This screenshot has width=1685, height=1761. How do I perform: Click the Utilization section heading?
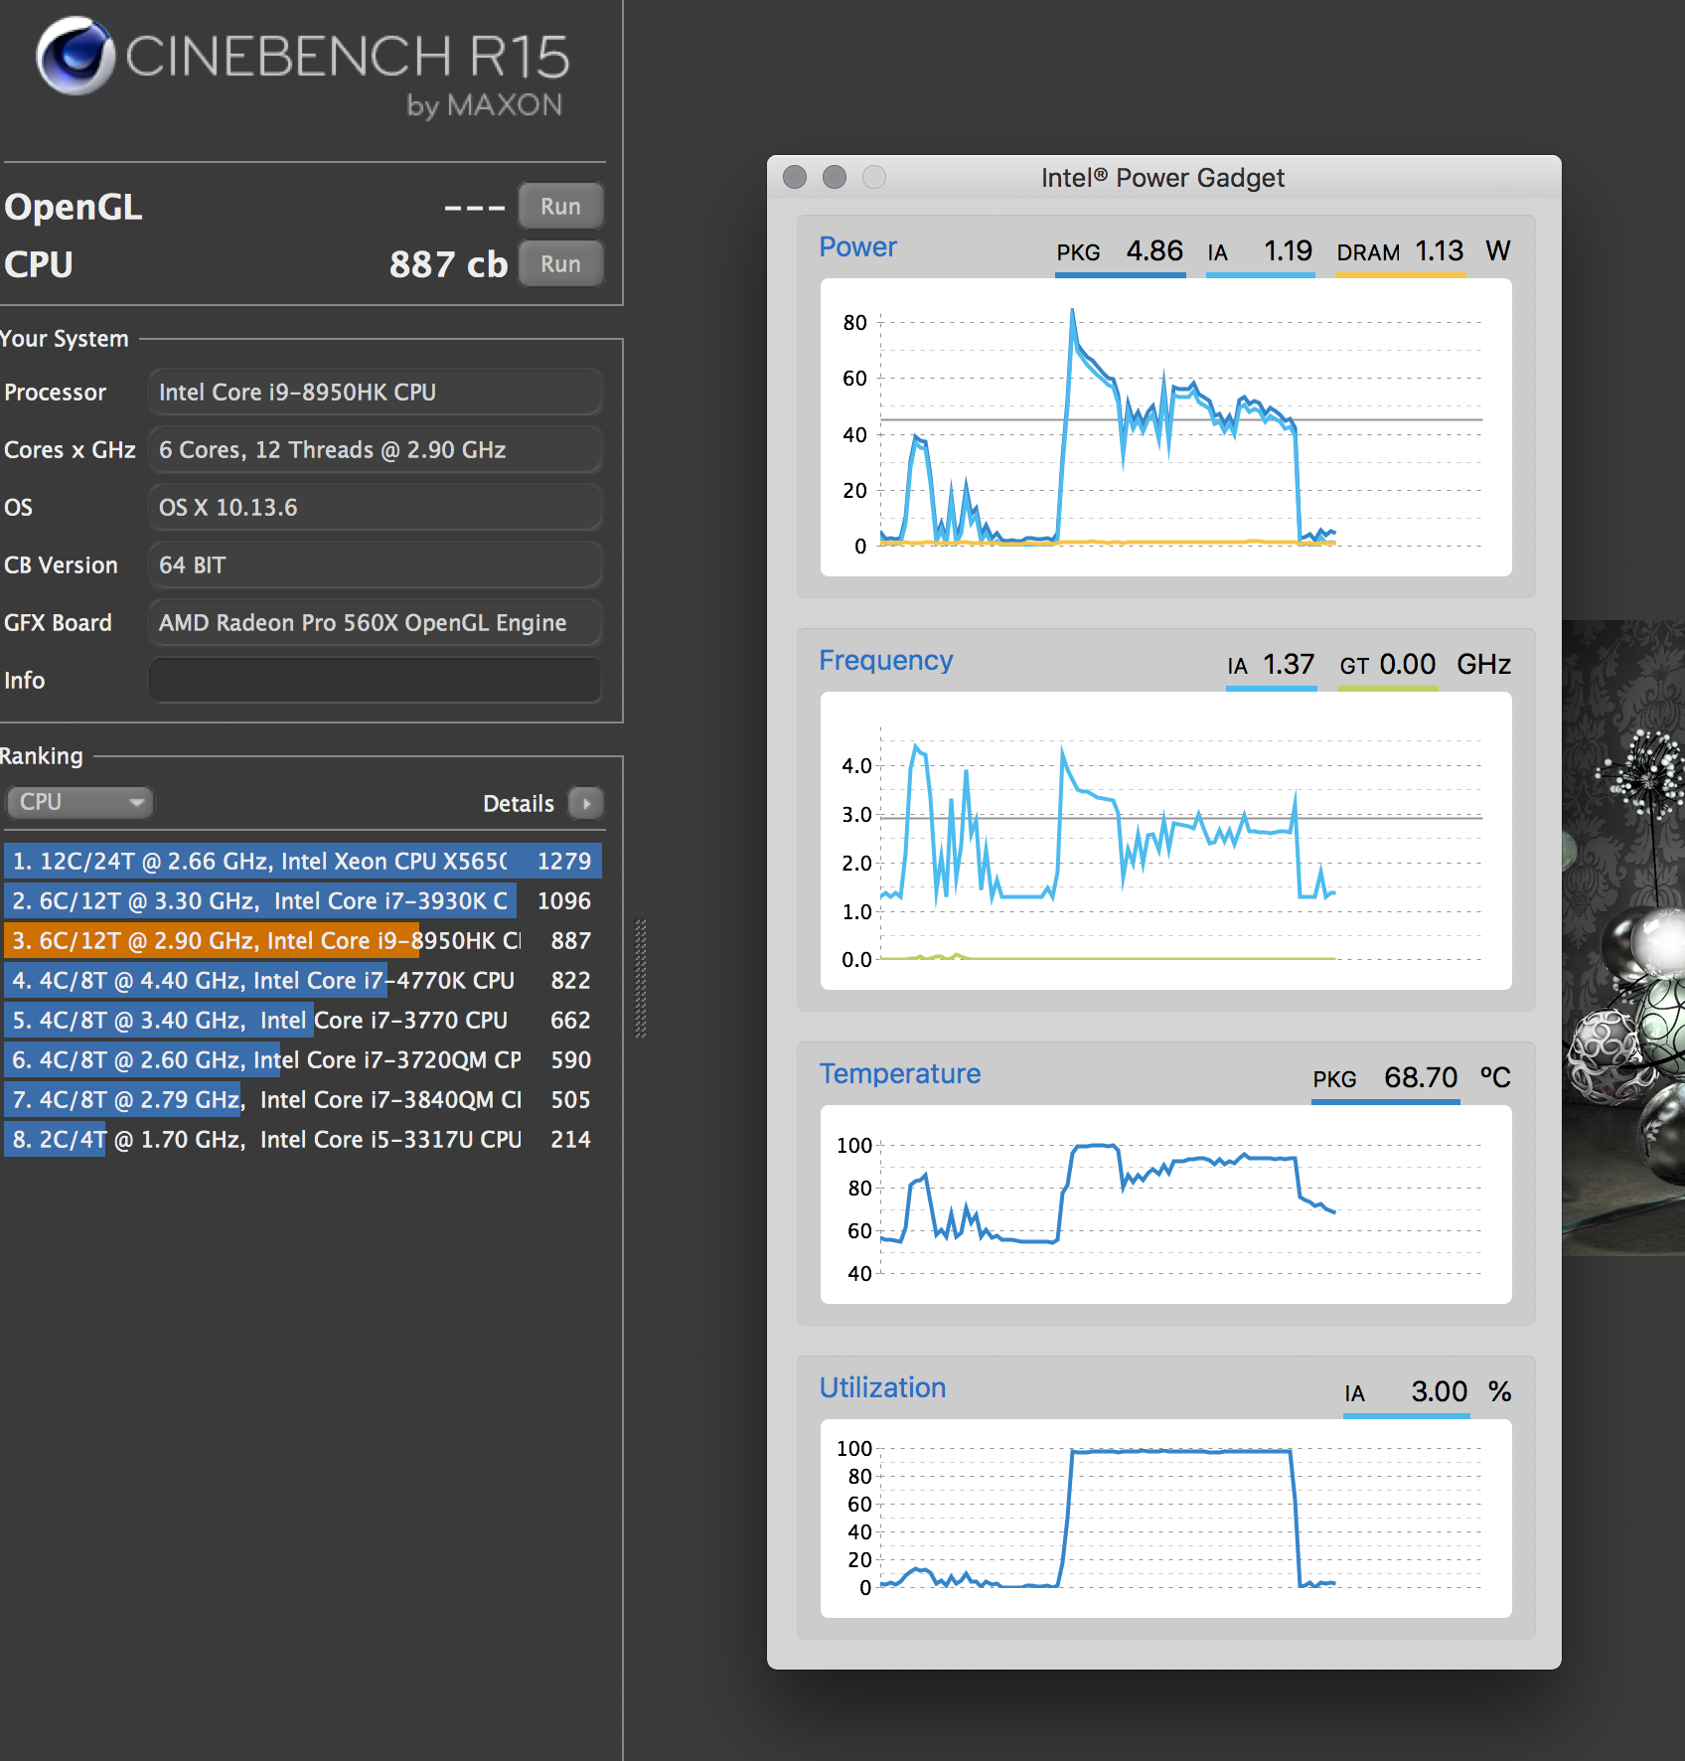click(882, 1388)
